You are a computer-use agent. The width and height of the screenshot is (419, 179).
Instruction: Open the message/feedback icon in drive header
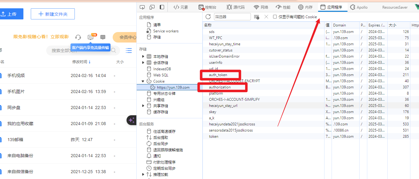coord(103,37)
